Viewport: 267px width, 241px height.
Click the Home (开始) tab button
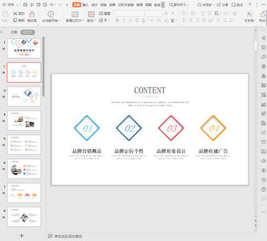[77, 5]
